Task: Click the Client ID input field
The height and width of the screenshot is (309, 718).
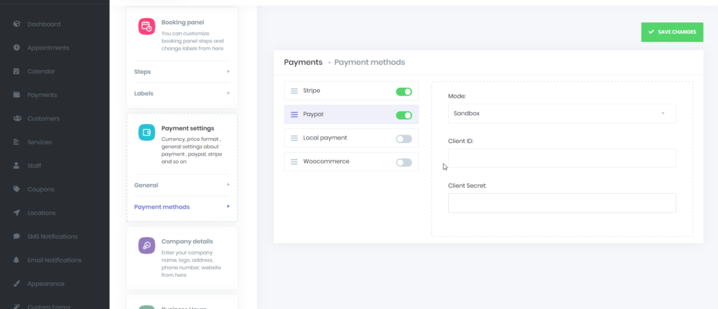Action: [x=562, y=158]
